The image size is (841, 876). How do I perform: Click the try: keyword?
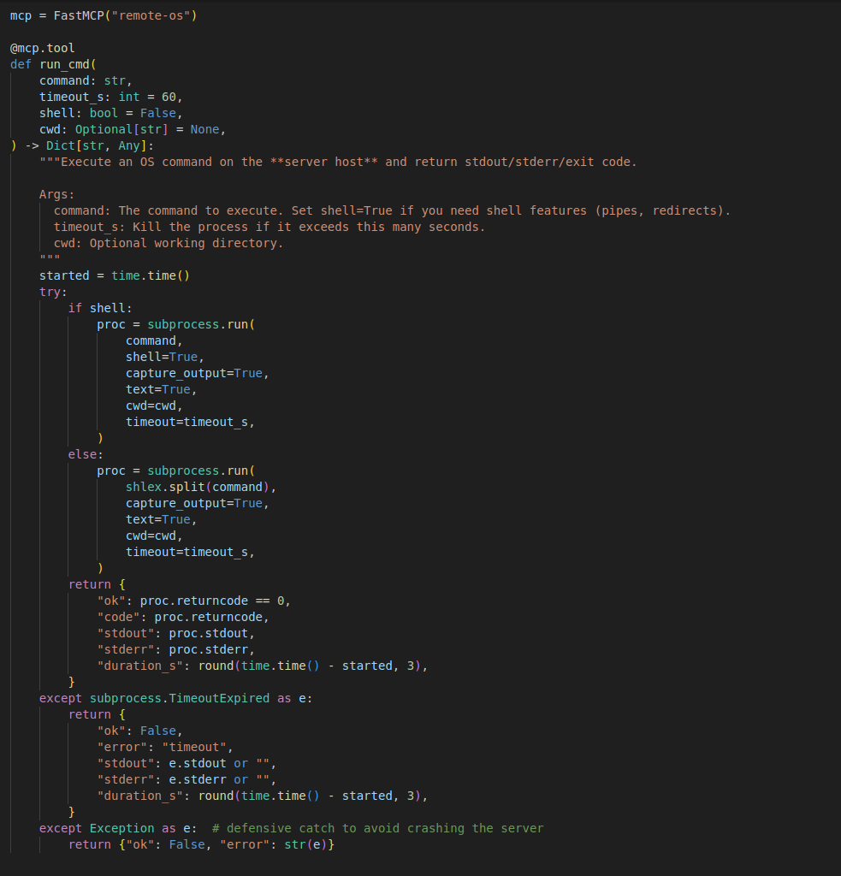tap(50, 292)
